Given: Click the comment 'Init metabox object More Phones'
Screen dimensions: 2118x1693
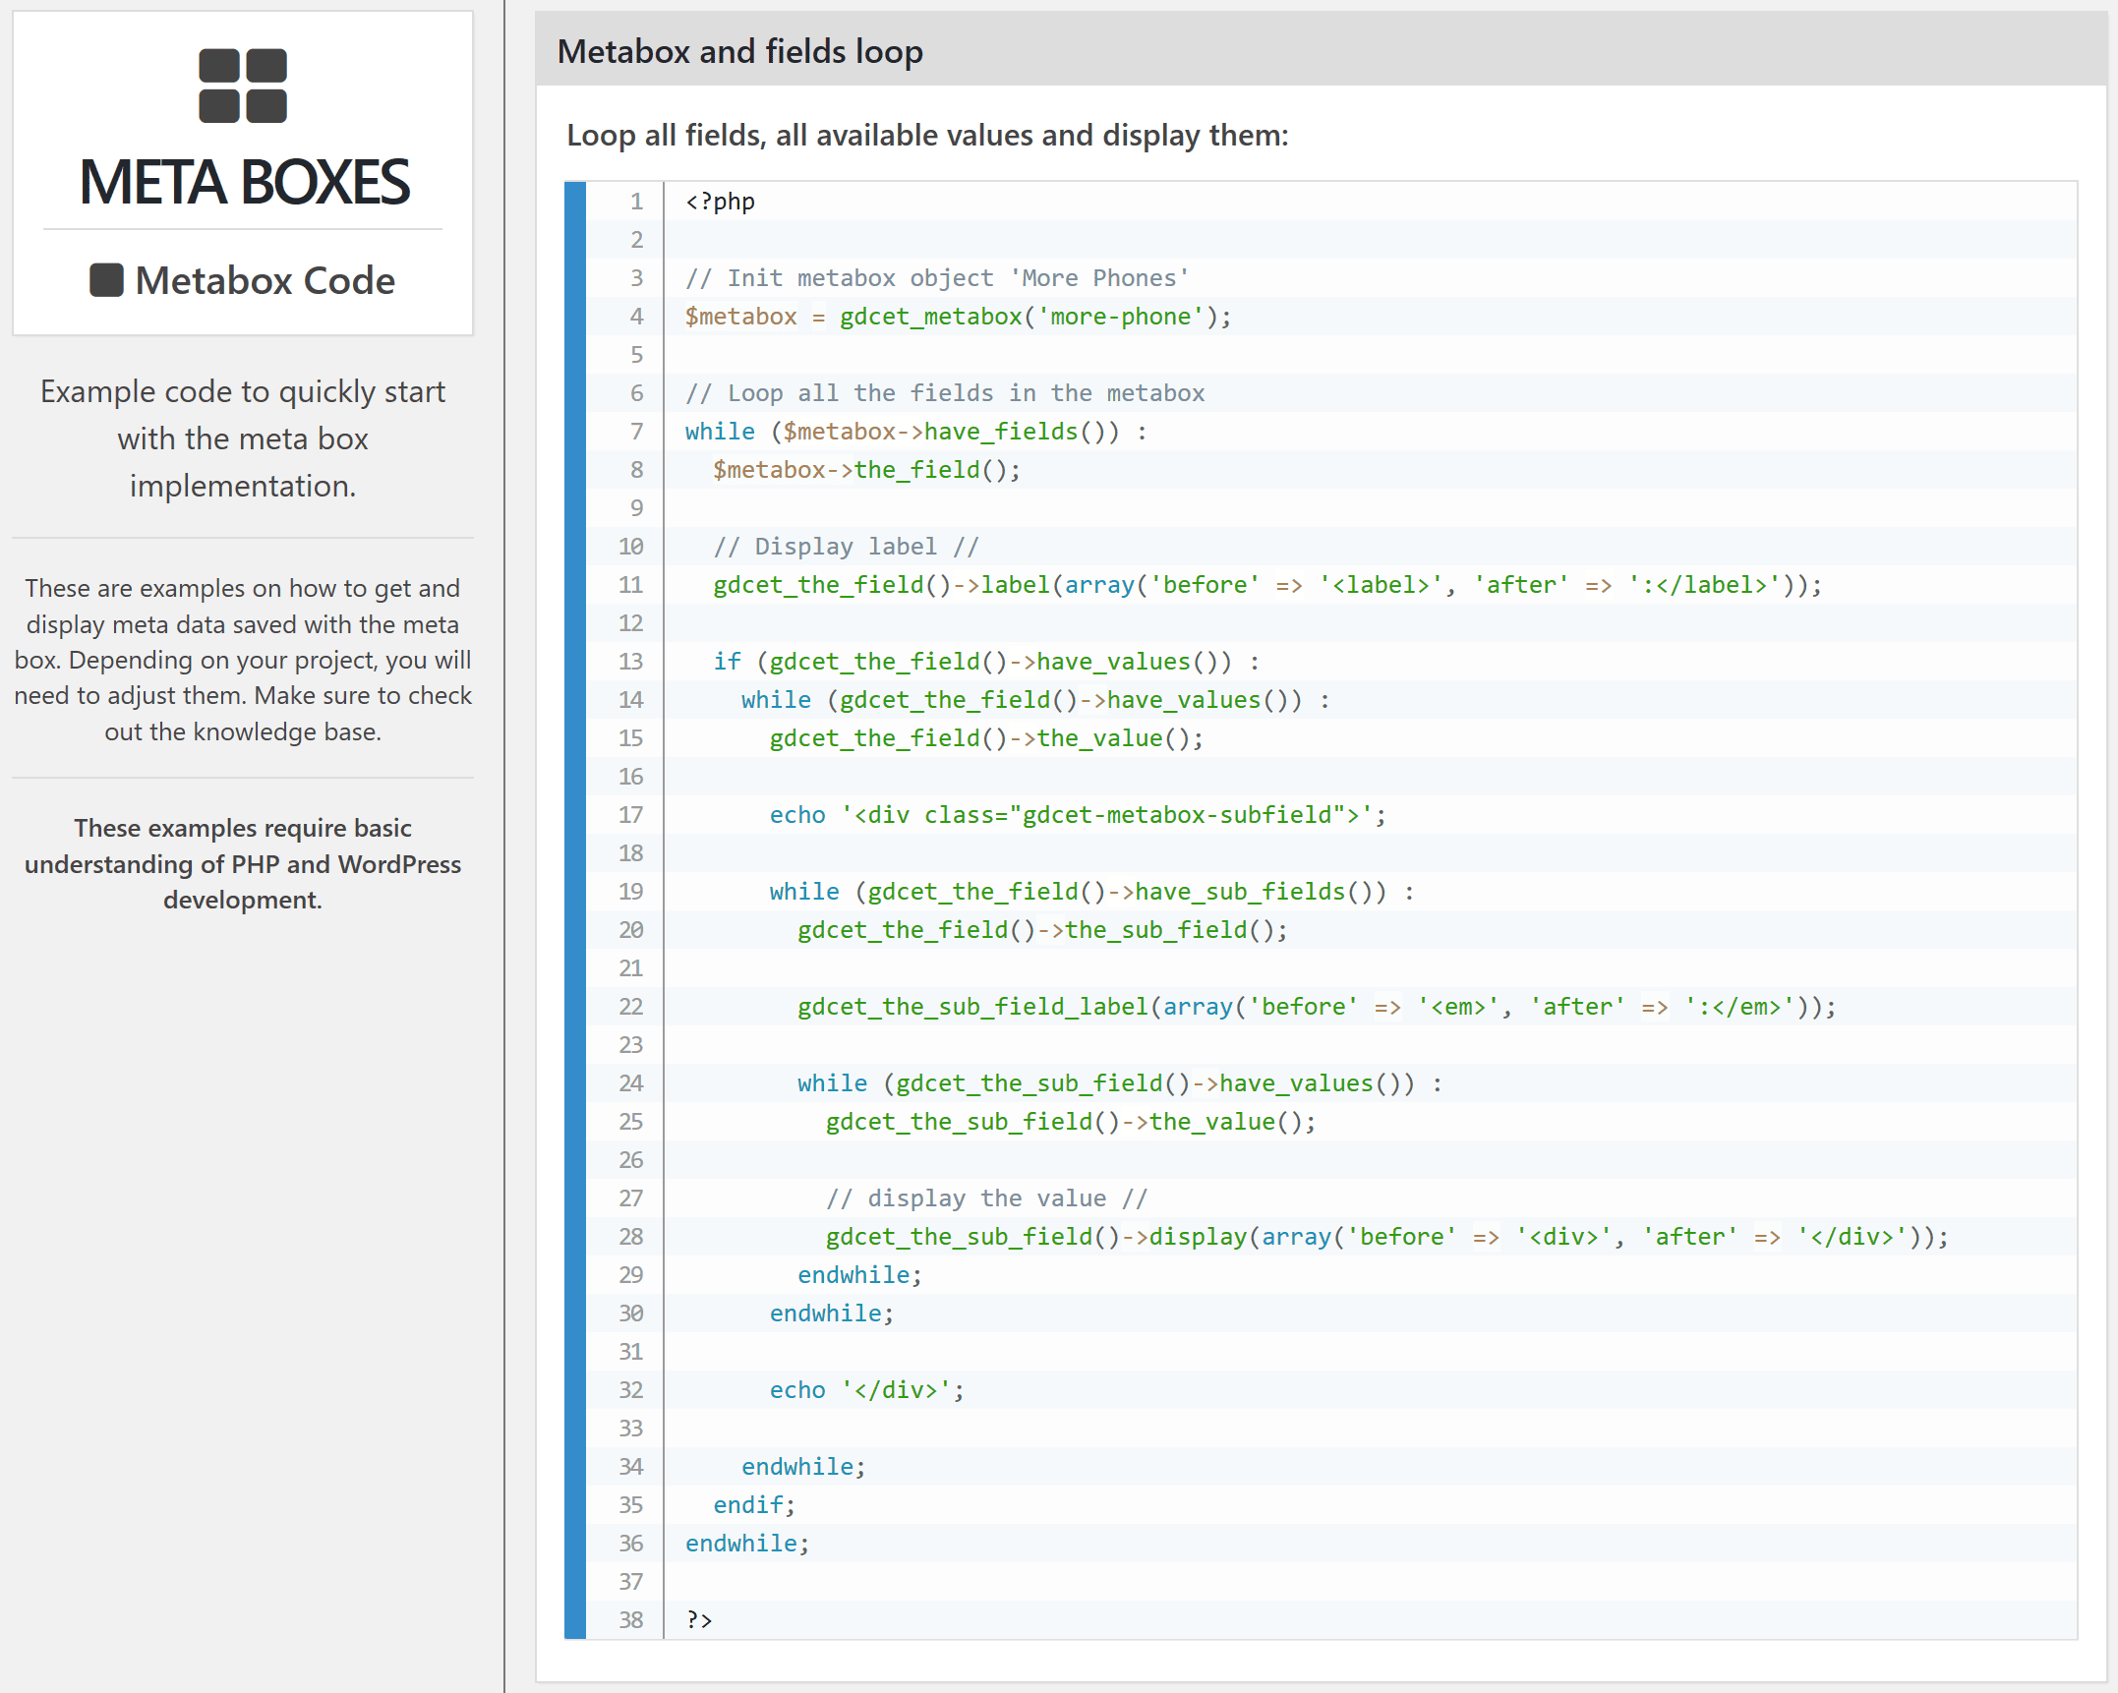Looking at the screenshot, I should pos(937,278).
